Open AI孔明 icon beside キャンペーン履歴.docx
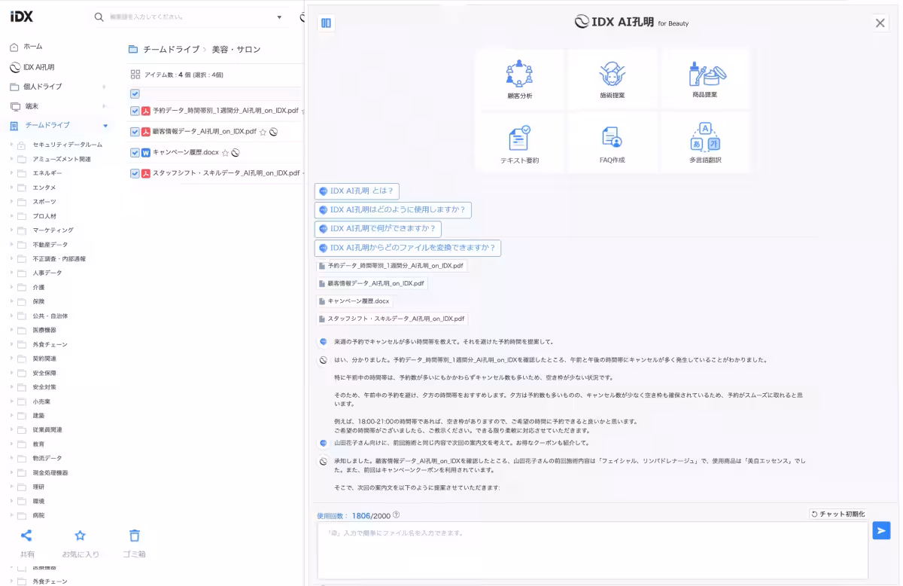Viewport: 903px width, 586px height. click(x=236, y=153)
